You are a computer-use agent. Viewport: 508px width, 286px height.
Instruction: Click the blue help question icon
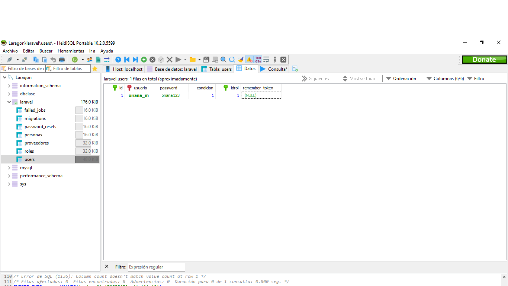pos(118,60)
